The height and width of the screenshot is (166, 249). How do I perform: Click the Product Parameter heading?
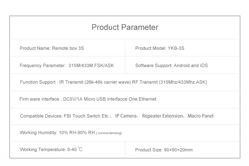pos(125,27)
